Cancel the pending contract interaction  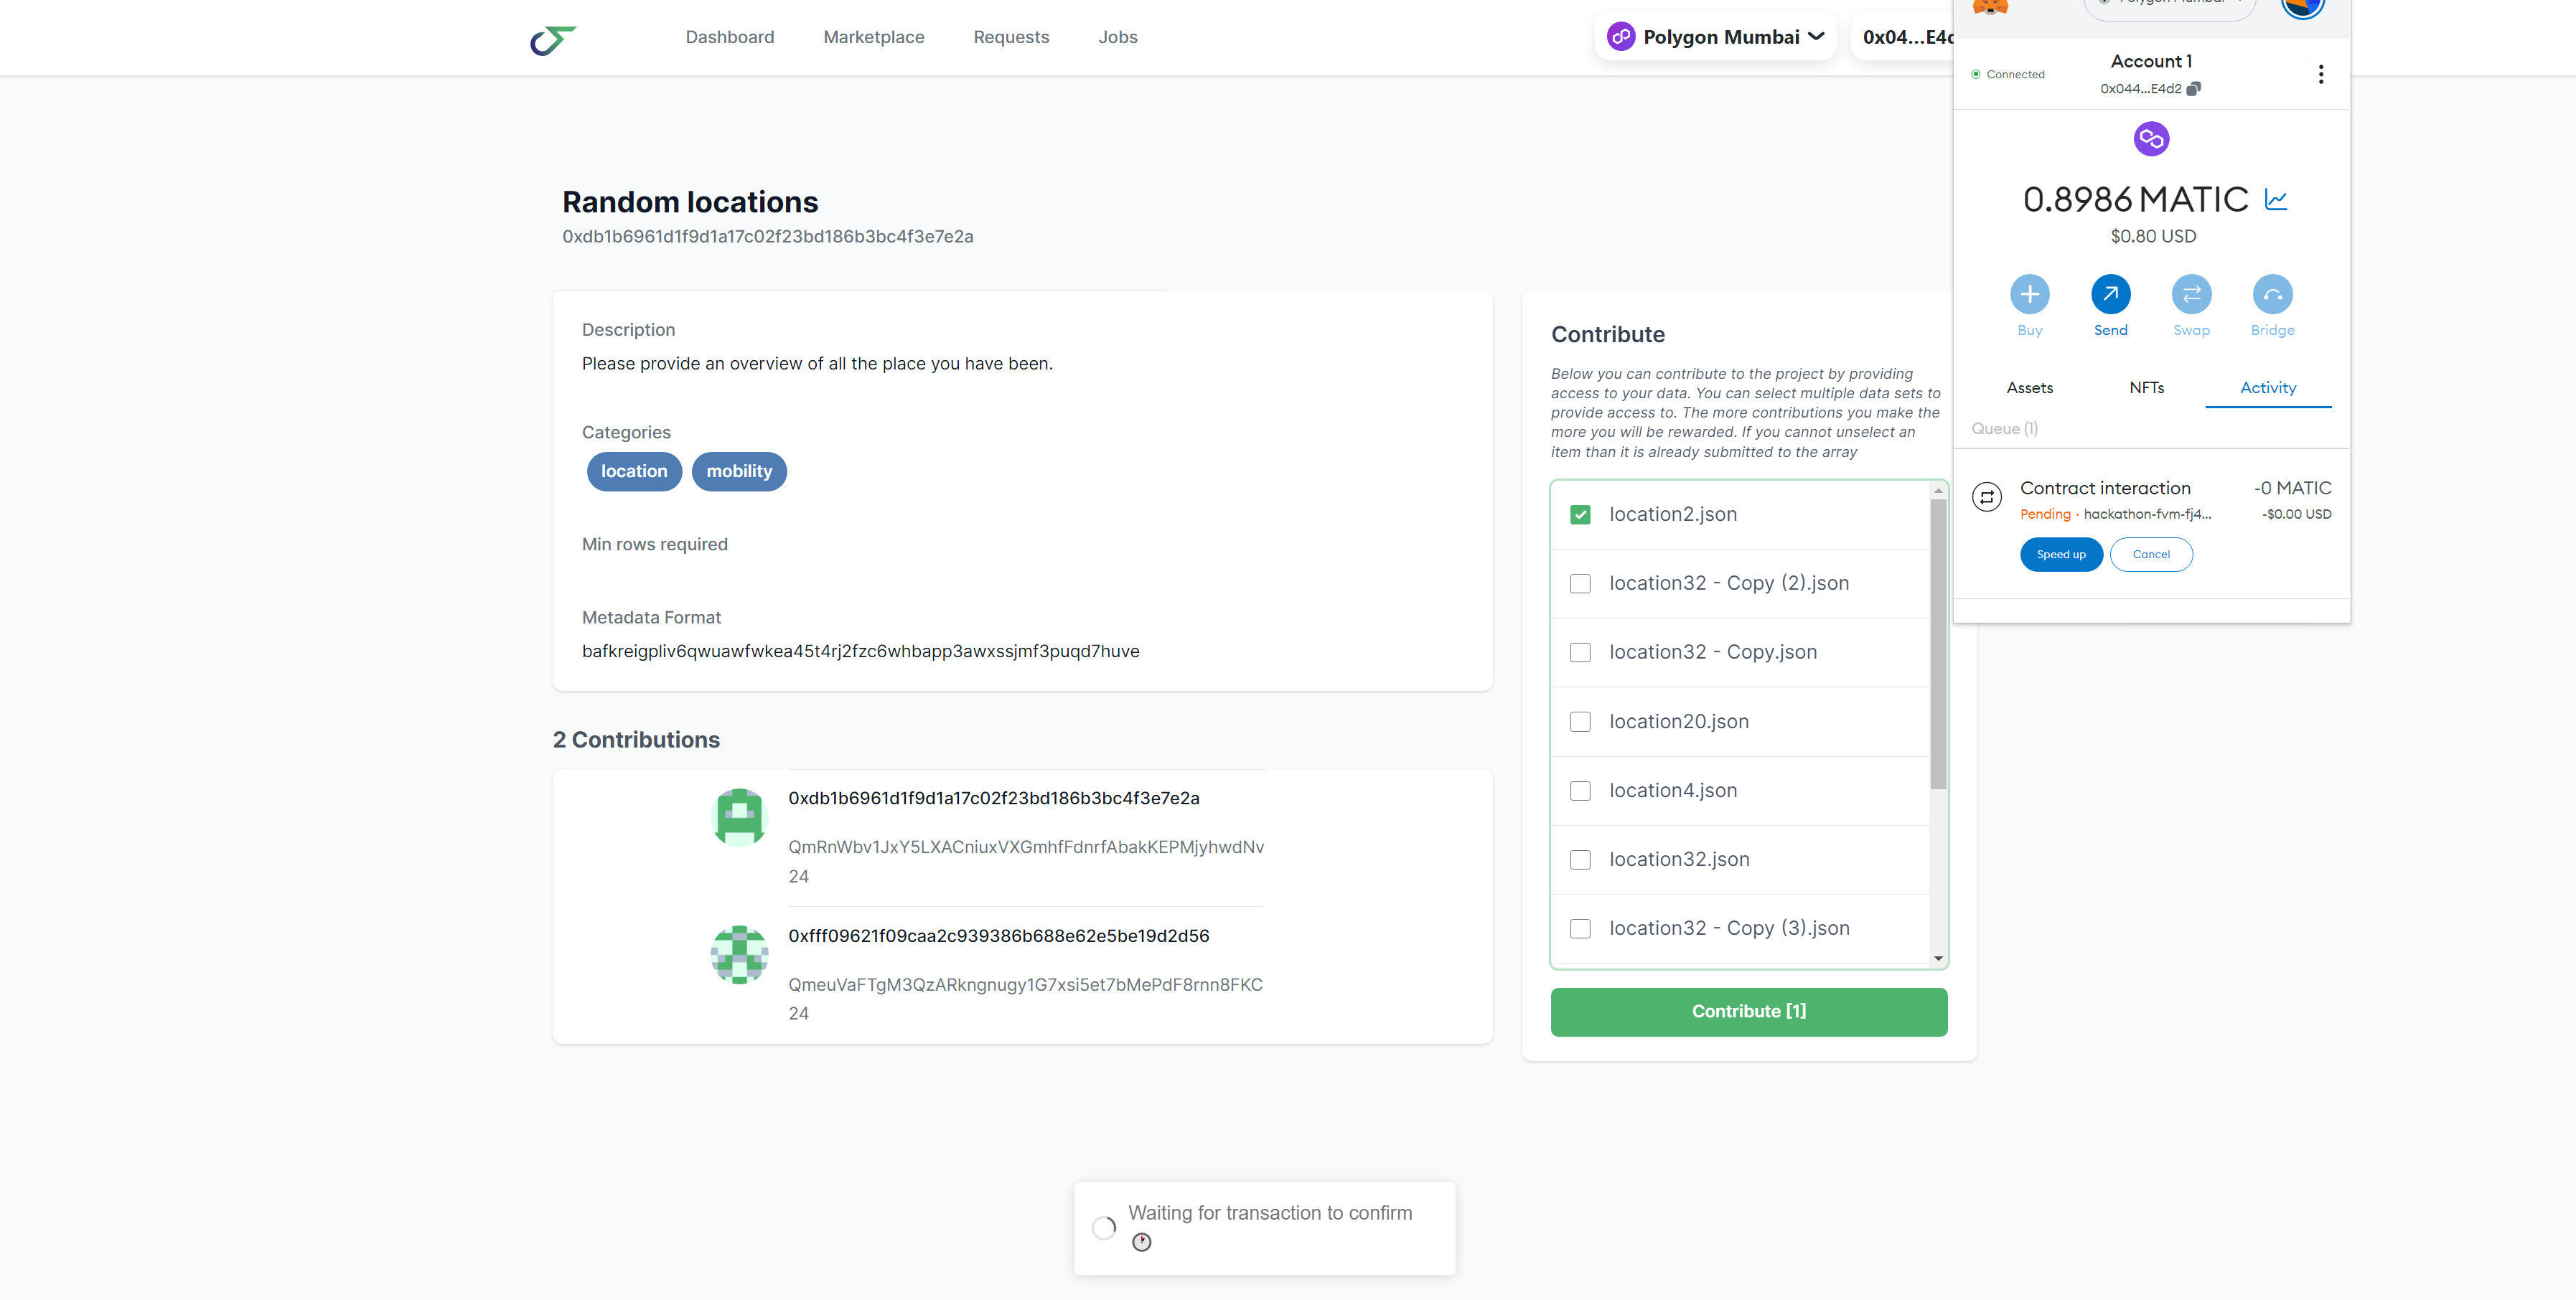2150,555
